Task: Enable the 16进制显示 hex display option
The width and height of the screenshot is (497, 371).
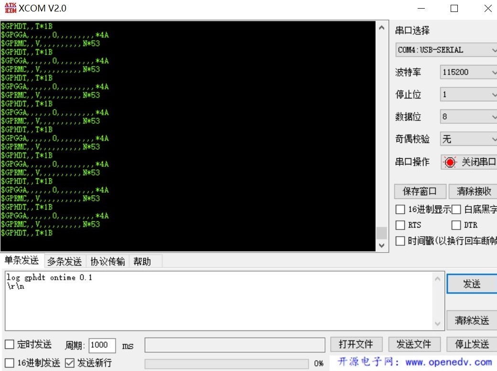Action: tap(400, 209)
